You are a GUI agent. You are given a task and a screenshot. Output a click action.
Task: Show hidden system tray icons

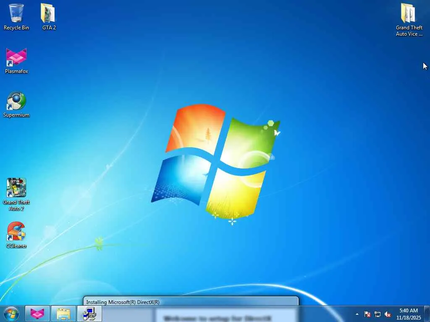pyautogui.click(x=357, y=314)
